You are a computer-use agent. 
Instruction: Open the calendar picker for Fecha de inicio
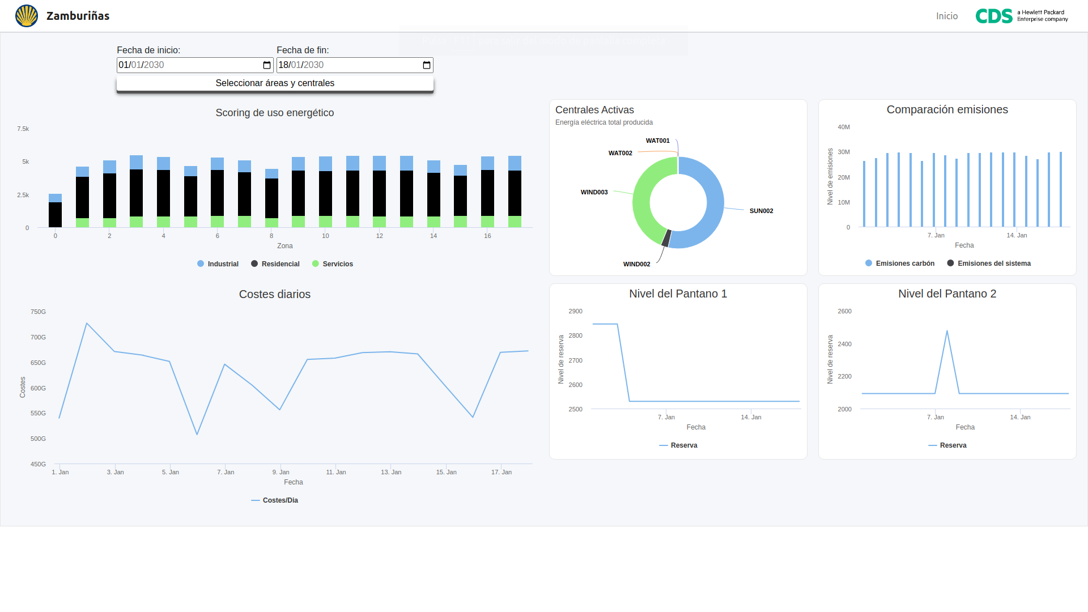[266, 65]
